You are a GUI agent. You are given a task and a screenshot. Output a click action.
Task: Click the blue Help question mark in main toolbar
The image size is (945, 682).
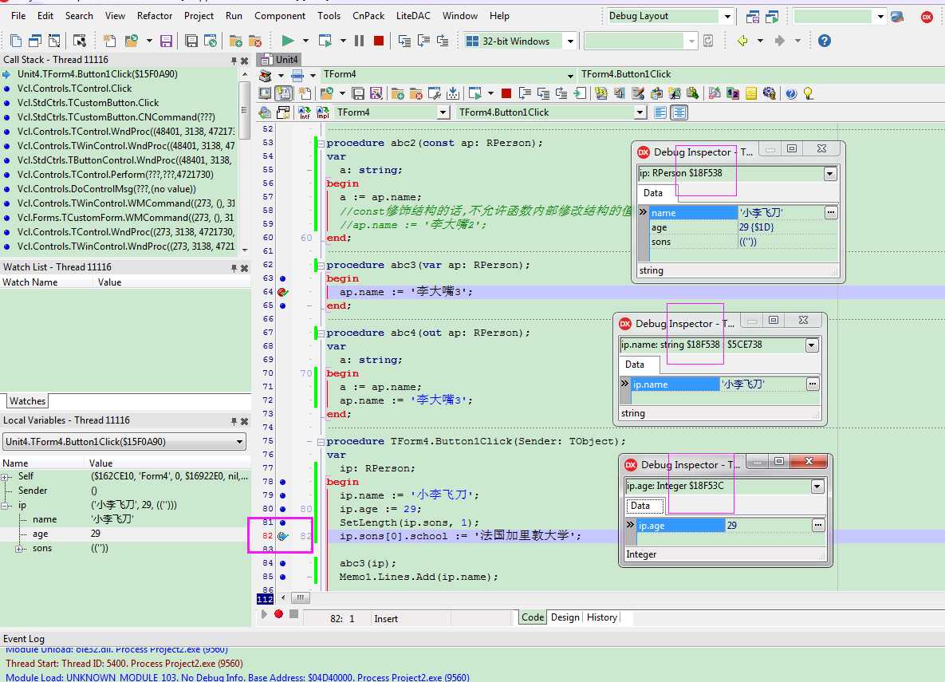pyautogui.click(x=824, y=41)
